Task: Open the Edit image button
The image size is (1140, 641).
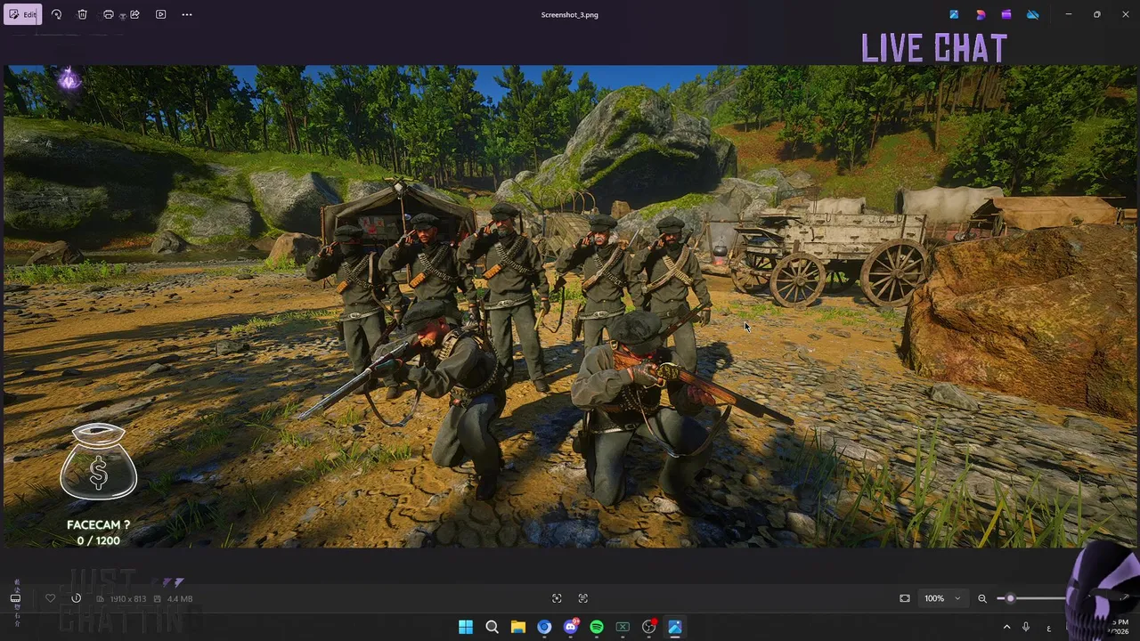Action: click(22, 14)
